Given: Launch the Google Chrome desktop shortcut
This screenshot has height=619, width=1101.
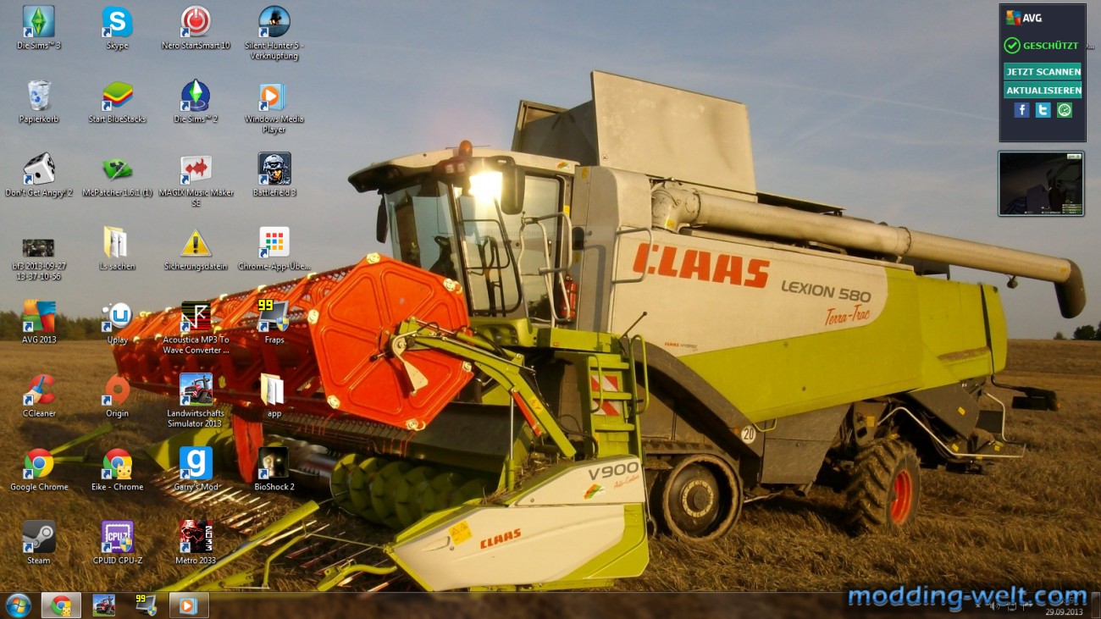Looking at the screenshot, I should pos(39,469).
